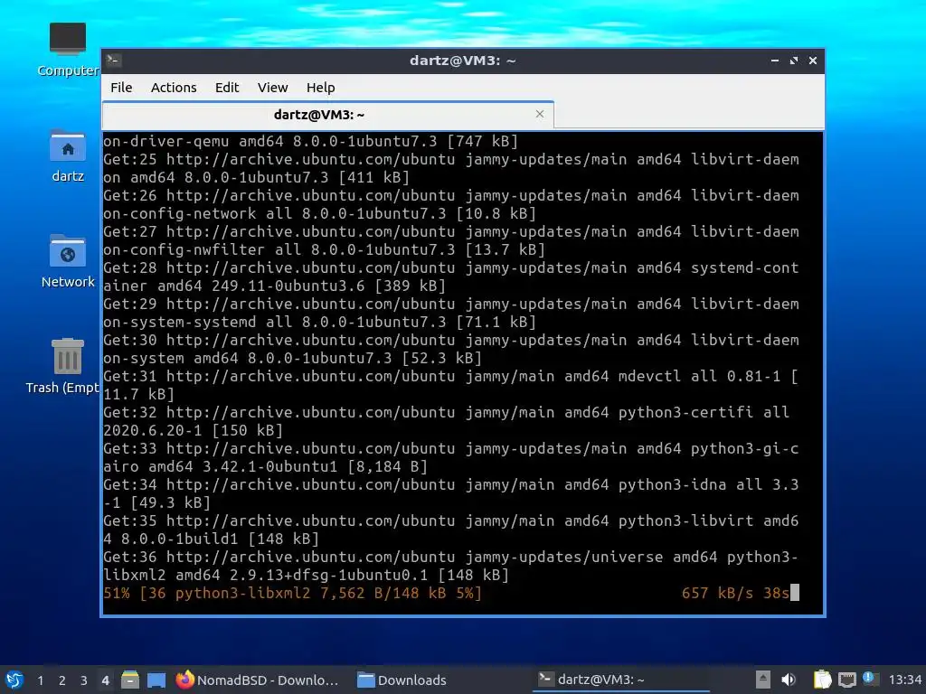Viewport: 926px width, 694px height.
Task: Click the 'Get:27' nwfilter line
Action: click(x=451, y=240)
